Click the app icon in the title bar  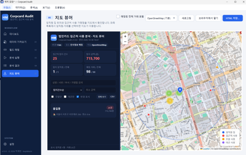[x=2, y=2]
